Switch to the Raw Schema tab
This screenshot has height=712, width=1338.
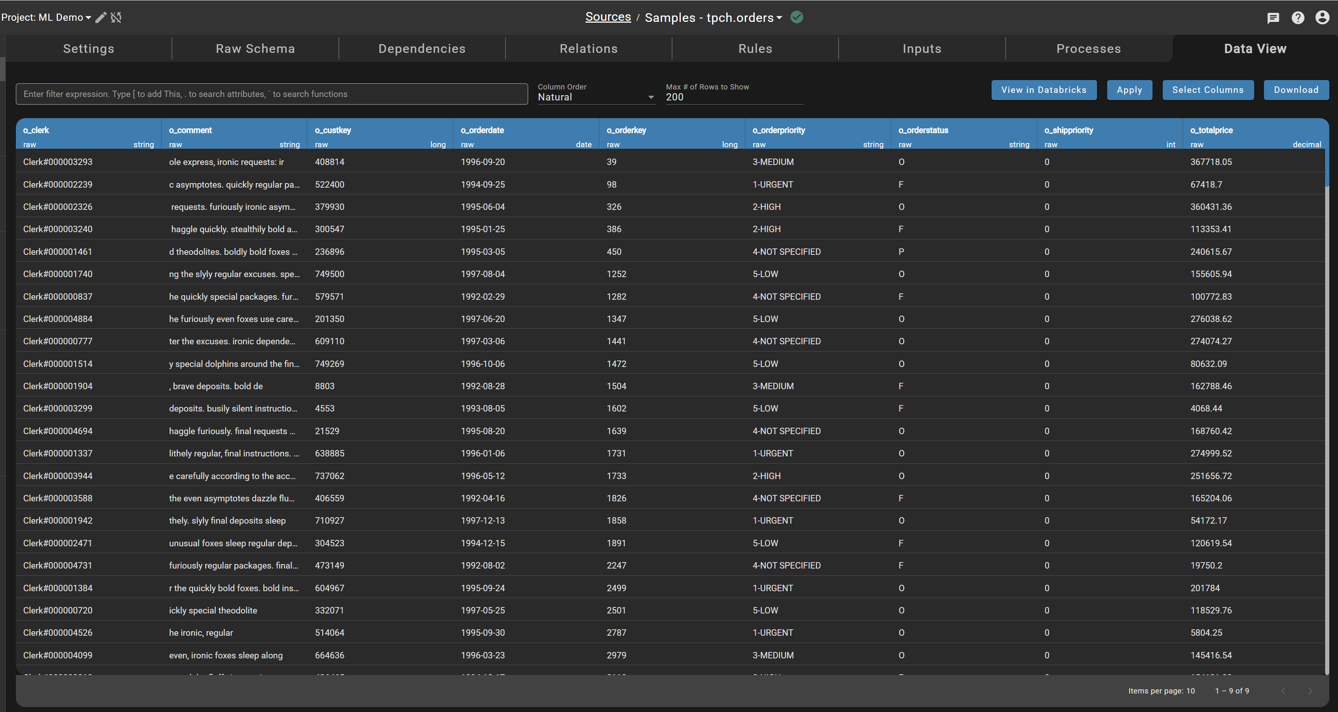coord(255,48)
